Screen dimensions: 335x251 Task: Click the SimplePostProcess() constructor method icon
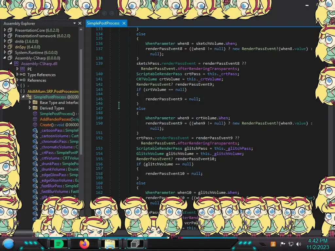click(x=35, y=113)
